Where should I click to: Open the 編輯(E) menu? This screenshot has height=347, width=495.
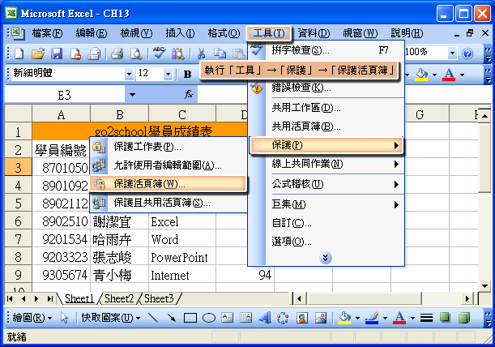(92, 33)
